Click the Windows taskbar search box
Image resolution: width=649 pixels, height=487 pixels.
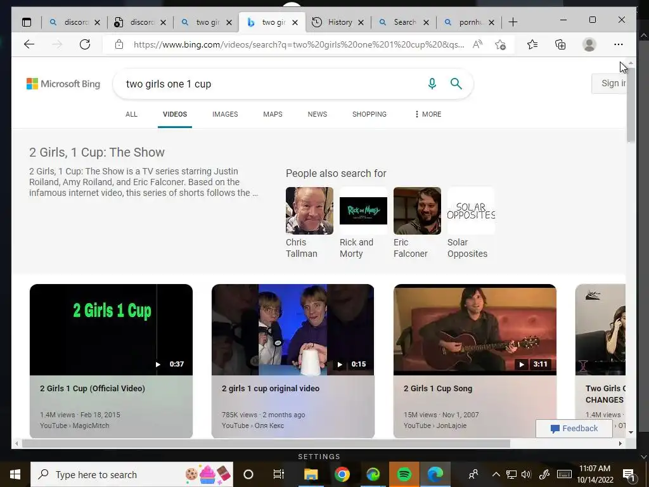[132, 474]
